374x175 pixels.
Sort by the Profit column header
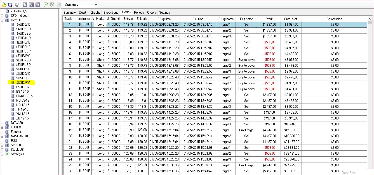coord(269,19)
